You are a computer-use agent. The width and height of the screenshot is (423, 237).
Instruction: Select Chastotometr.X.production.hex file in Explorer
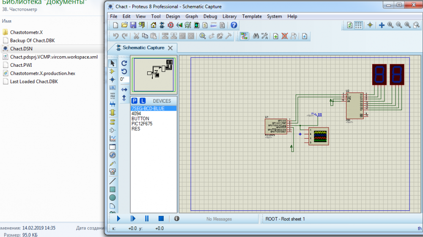(42, 73)
